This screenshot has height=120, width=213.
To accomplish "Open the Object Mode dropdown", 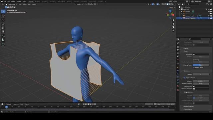I will tap(11, 4).
